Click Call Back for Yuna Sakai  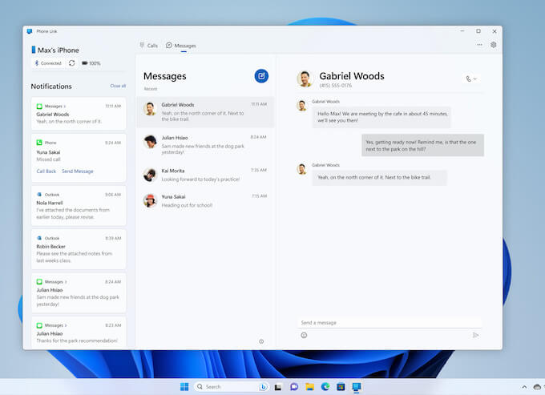point(46,171)
